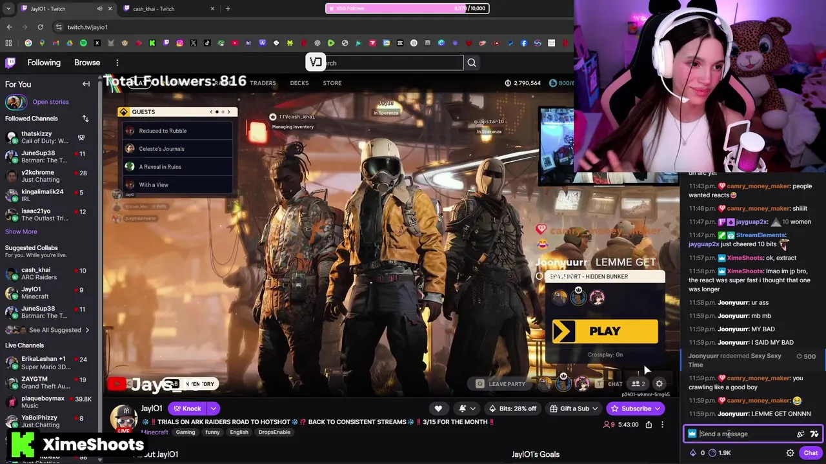
Task: Share the JaylO1 stream
Action: point(649,425)
